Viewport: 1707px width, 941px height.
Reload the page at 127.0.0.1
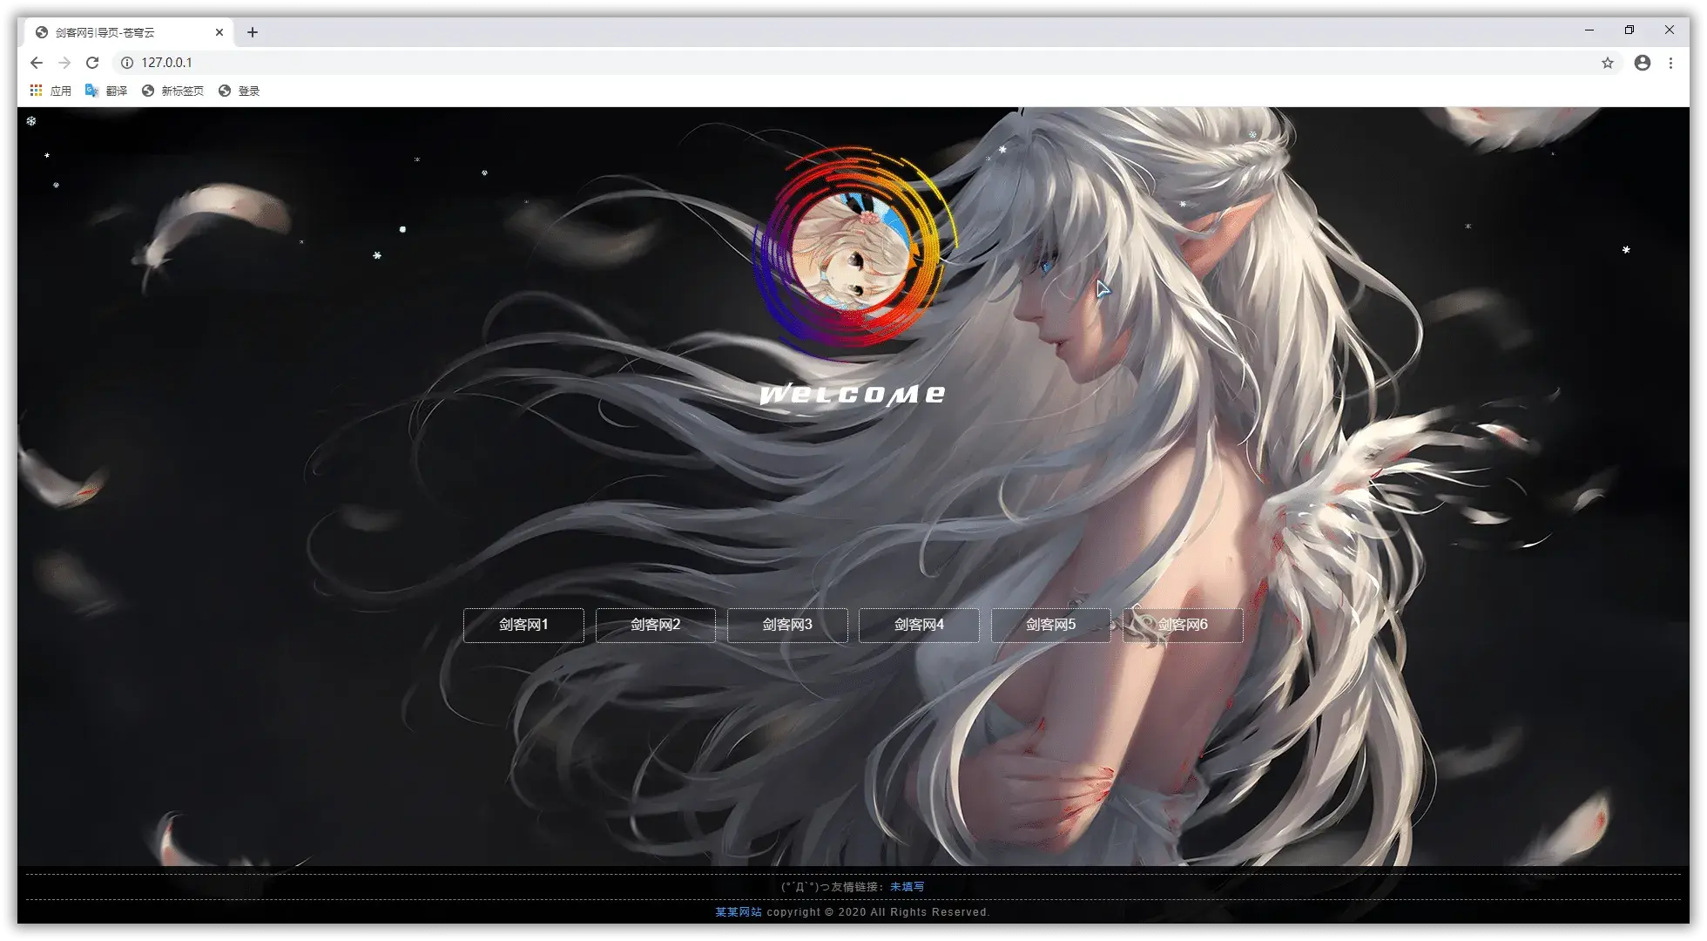tap(92, 63)
